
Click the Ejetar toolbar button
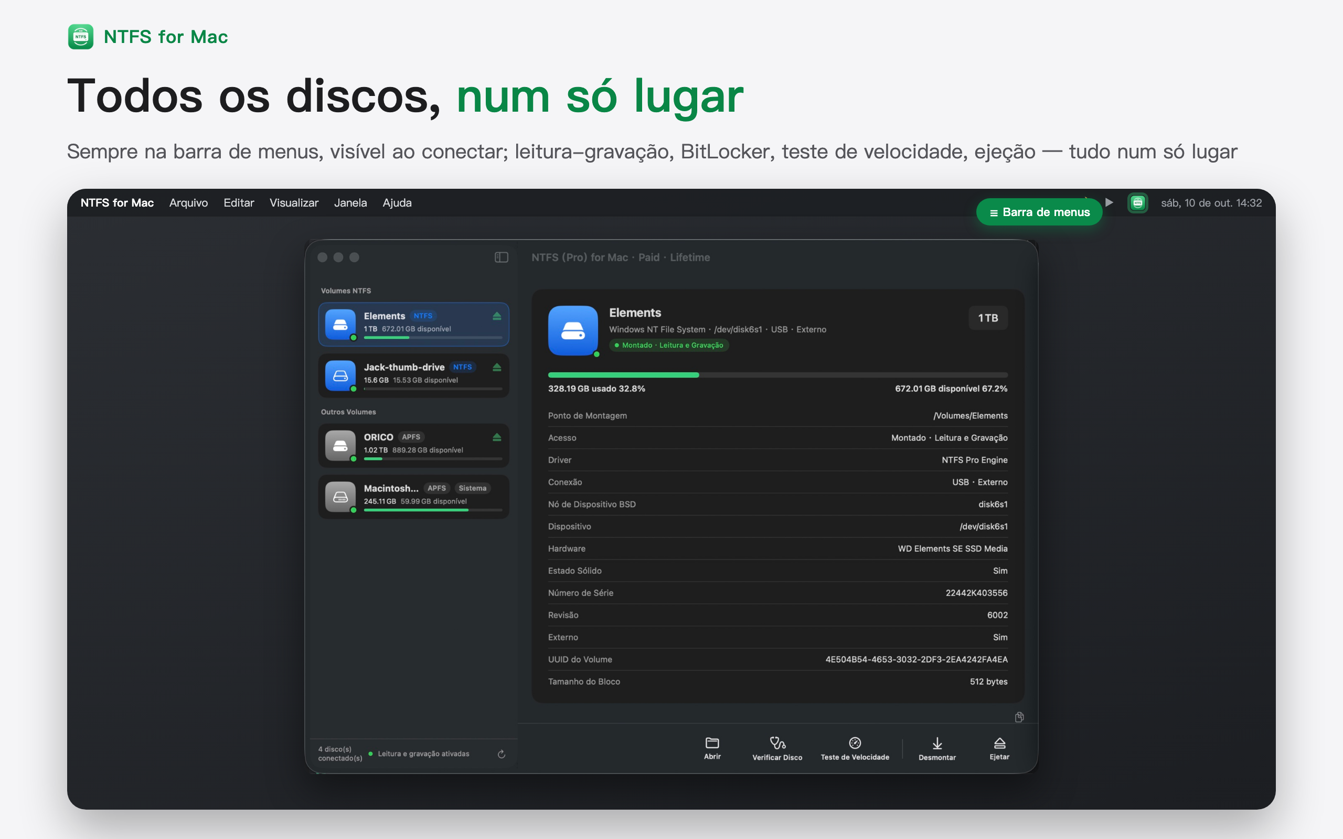(999, 749)
